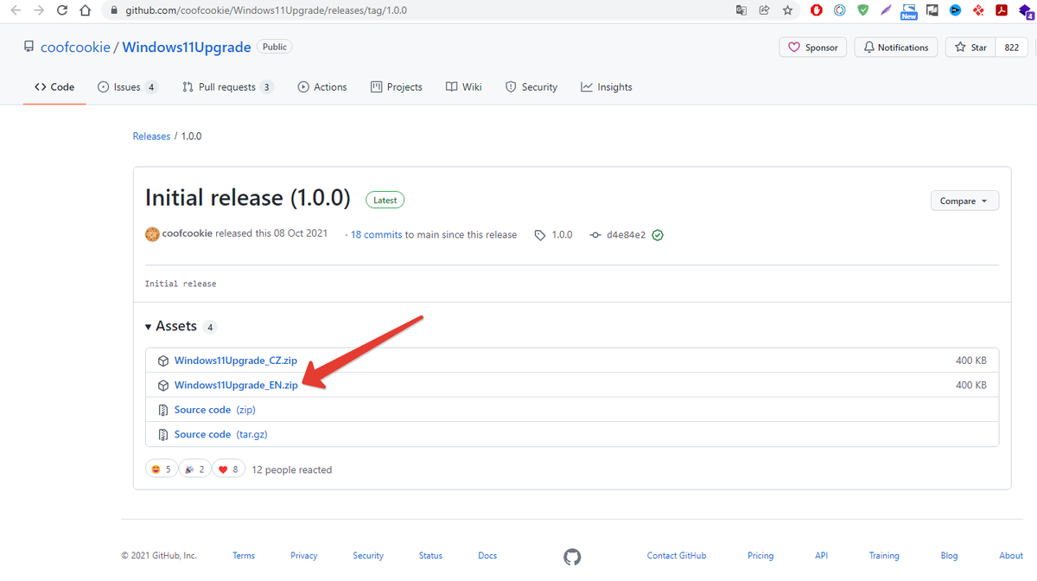The image size is (1037, 581).
Task: Click the footer Security link
Action: point(368,556)
